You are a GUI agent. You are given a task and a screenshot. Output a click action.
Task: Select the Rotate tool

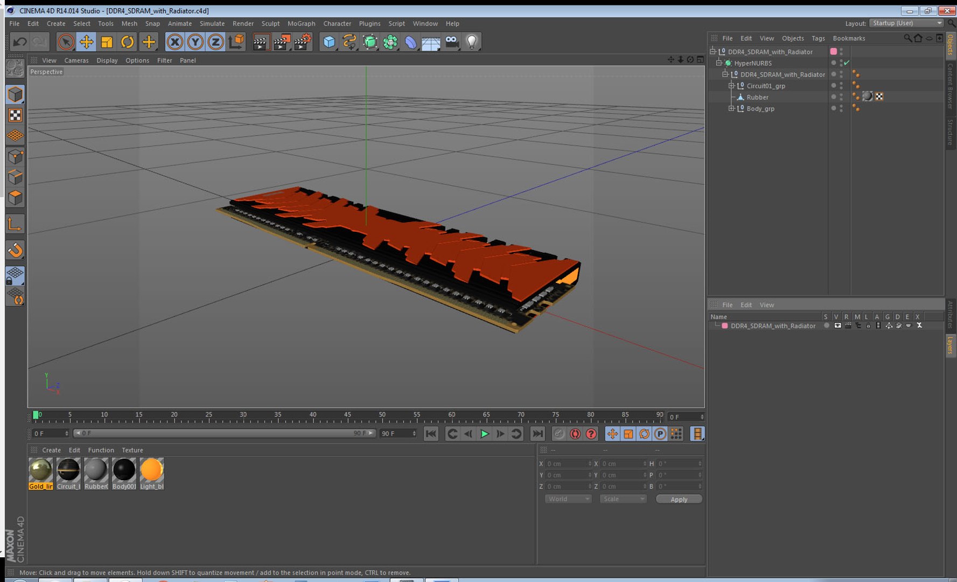click(127, 41)
